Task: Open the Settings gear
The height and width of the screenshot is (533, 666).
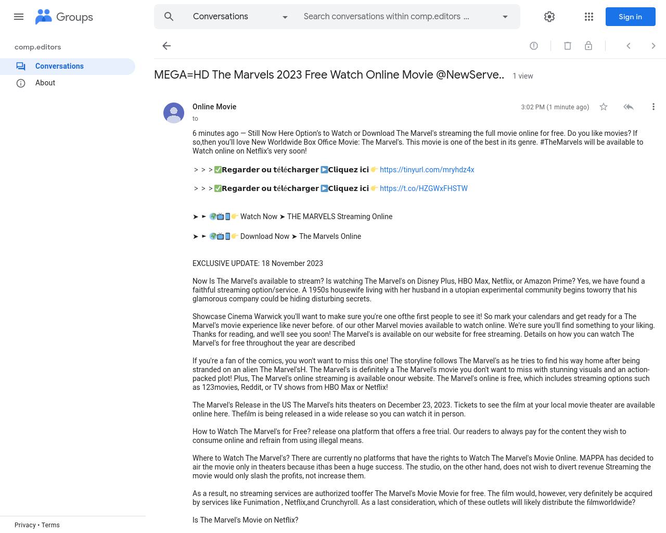Action: coord(549,17)
